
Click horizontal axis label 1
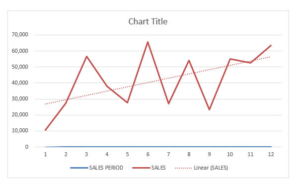click(45, 154)
